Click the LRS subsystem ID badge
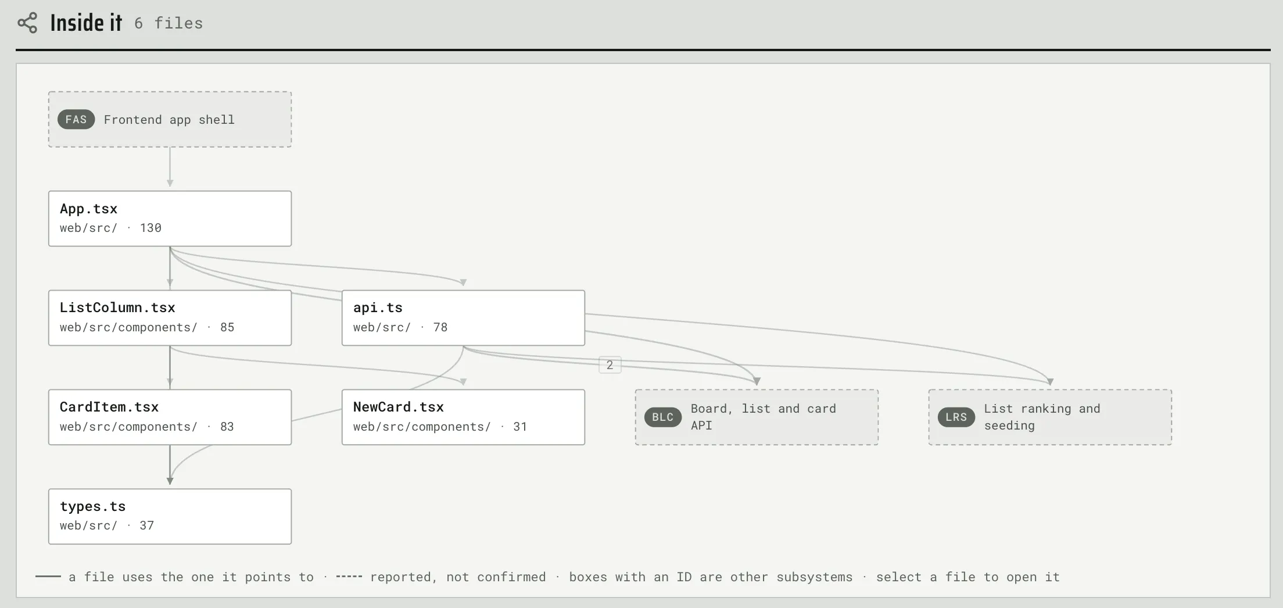 [x=956, y=417]
